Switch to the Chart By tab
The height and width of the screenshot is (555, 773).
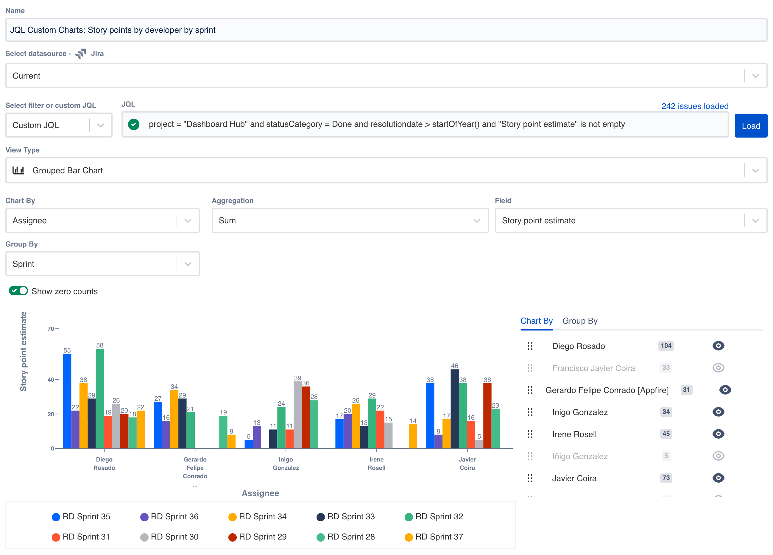pos(536,320)
